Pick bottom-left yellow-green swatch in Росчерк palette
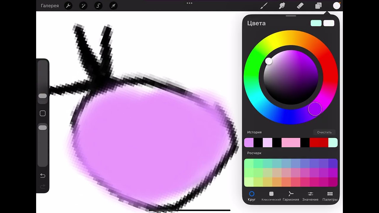This screenshot has height=213, width=379. coord(249,182)
